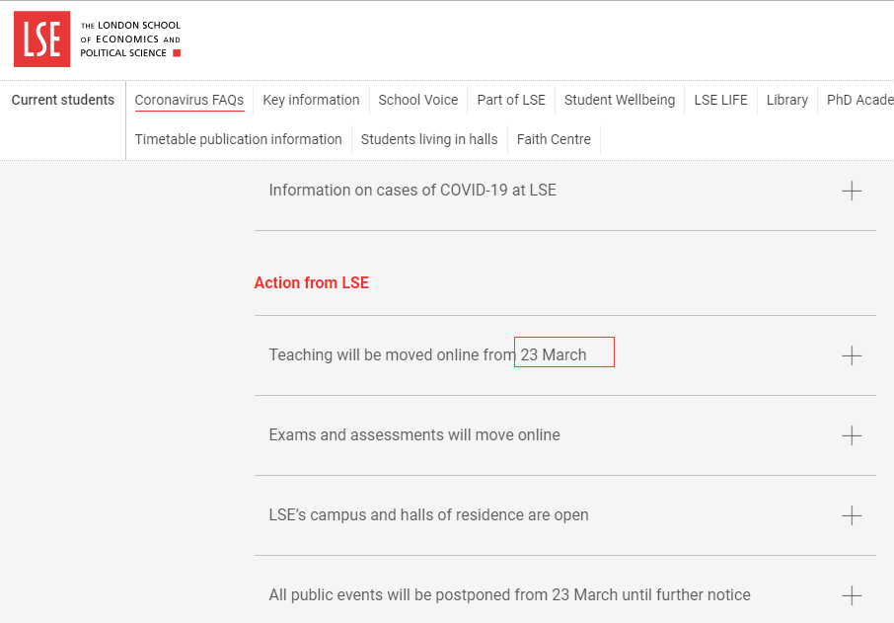The image size is (894, 623).
Task: Open School Voice menu item
Action: 418,100
